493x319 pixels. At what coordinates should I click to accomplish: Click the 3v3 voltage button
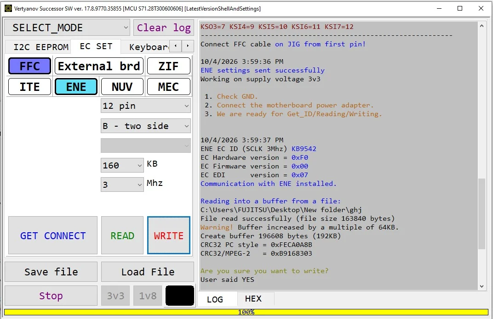(x=115, y=296)
